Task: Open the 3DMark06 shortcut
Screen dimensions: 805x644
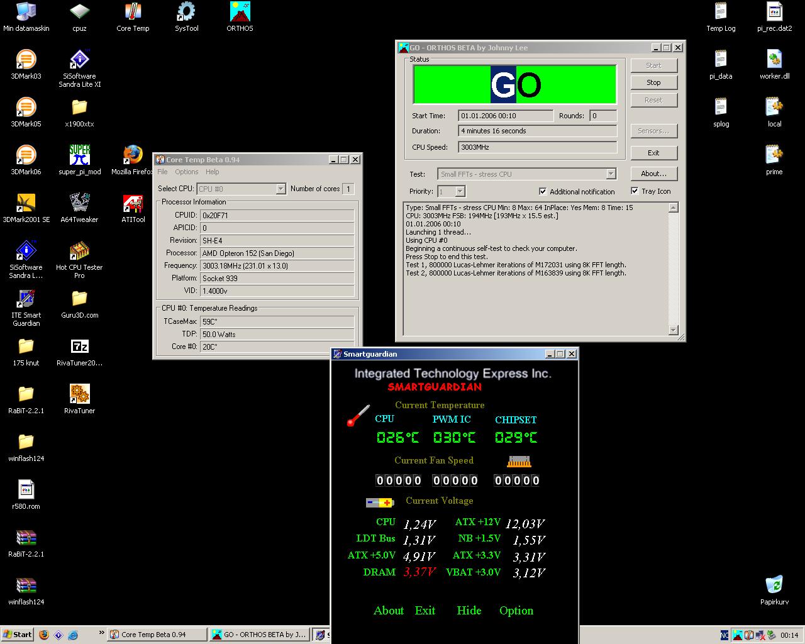Action: [x=26, y=160]
